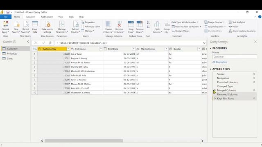The width and height of the screenshot is (262, 147).
Task: Click the Split Column icon
Action: pos(157,24)
